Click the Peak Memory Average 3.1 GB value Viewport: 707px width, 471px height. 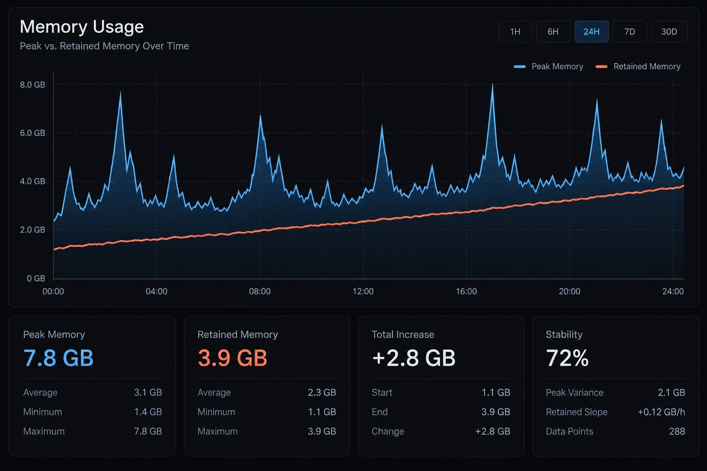(x=148, y=392)
